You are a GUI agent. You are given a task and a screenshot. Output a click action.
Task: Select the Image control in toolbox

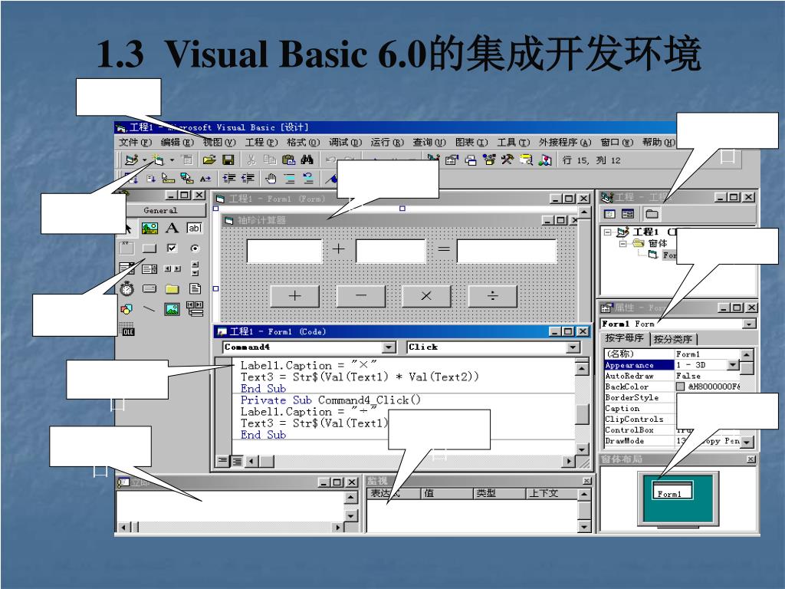tap(172, 309)
